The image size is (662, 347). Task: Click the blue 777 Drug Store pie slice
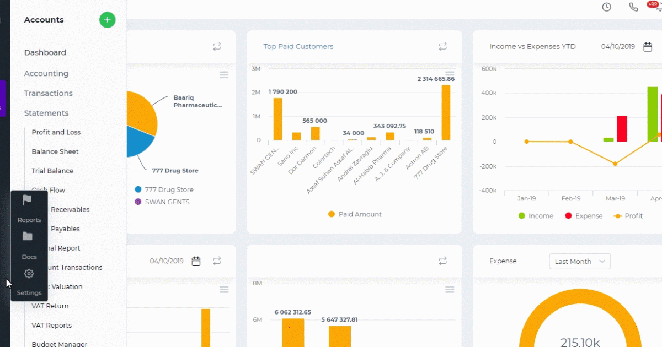pos(138,141)
